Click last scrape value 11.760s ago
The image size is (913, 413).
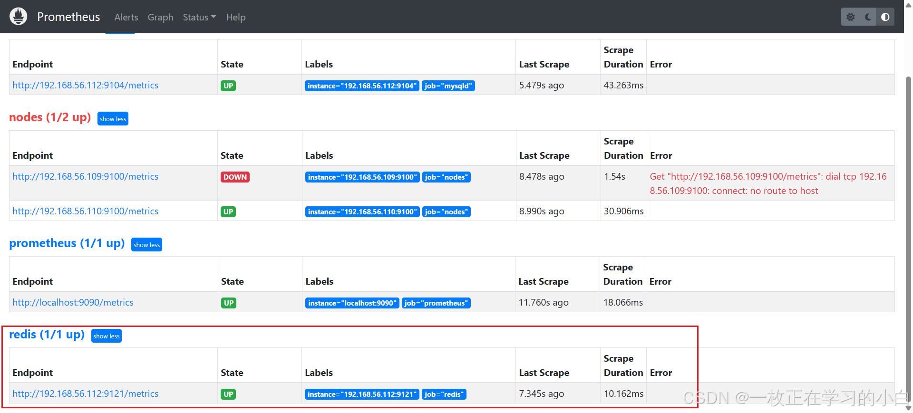coord(544,302)
